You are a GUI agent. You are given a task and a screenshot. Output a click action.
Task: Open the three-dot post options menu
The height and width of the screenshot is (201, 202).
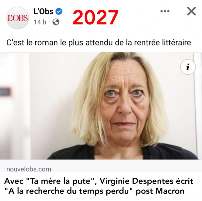[165, 11]
